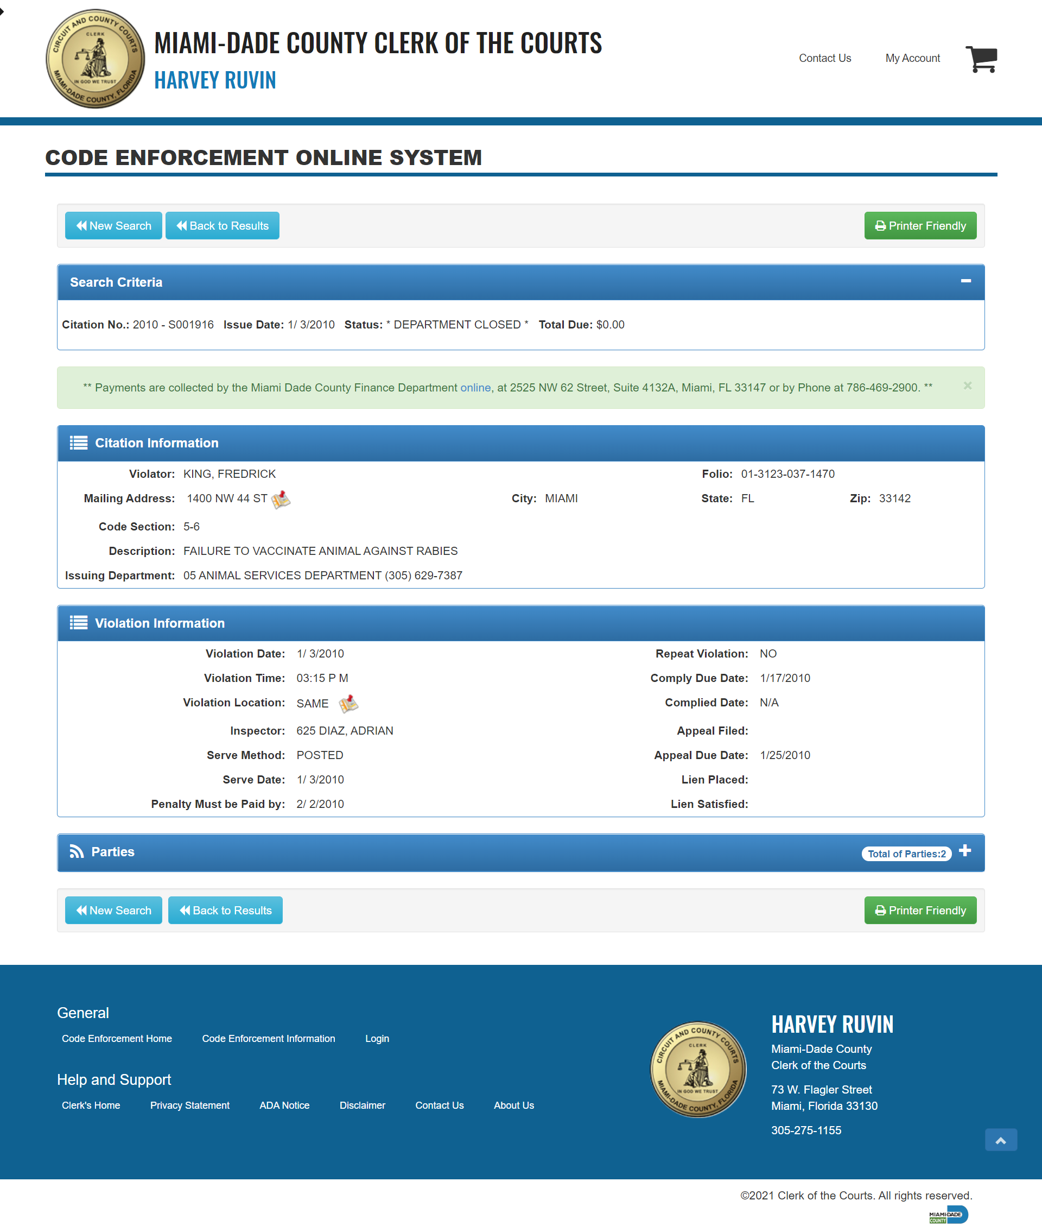Click inspector name 625 DIAZ, ADRIAN
This screenshot has width=1042, height=1232.
coord(345,731)
